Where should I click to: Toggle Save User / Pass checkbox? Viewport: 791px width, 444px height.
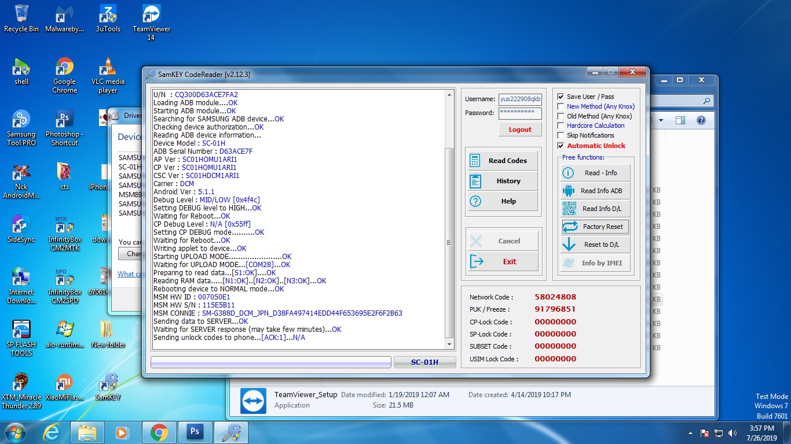coord(561,97)
